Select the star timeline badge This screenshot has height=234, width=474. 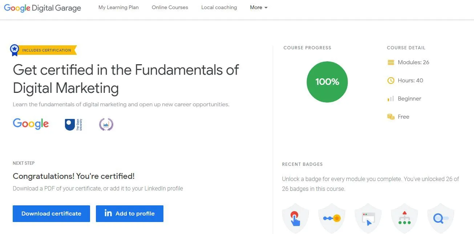click(x=332, y=218)
